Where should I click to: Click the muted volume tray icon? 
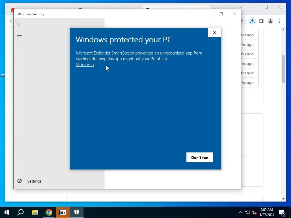pyautogui.click(x=254, y=212)
